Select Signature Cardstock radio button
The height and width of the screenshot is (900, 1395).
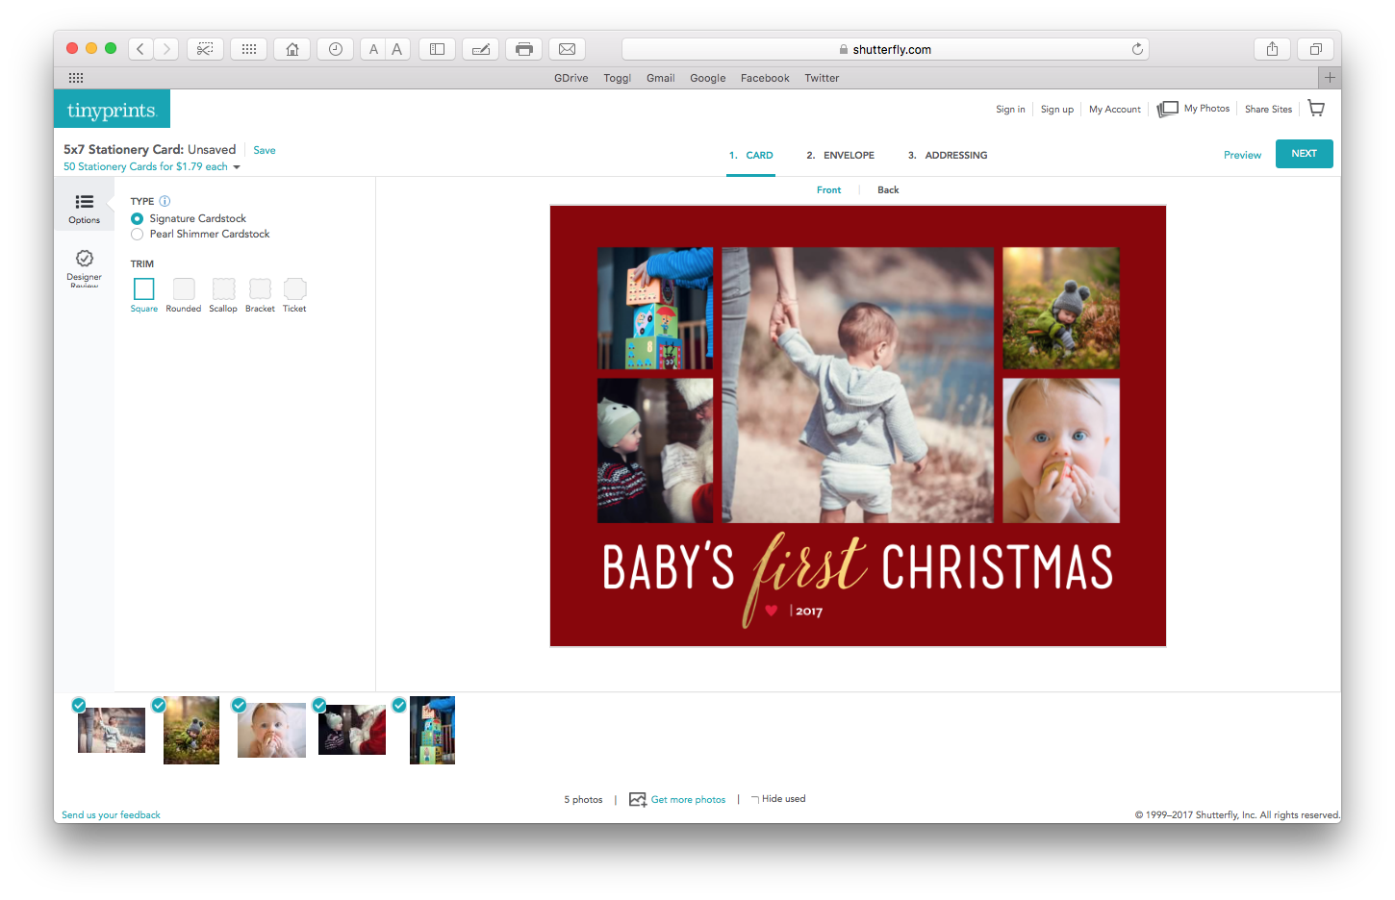(x=137, y=219)
